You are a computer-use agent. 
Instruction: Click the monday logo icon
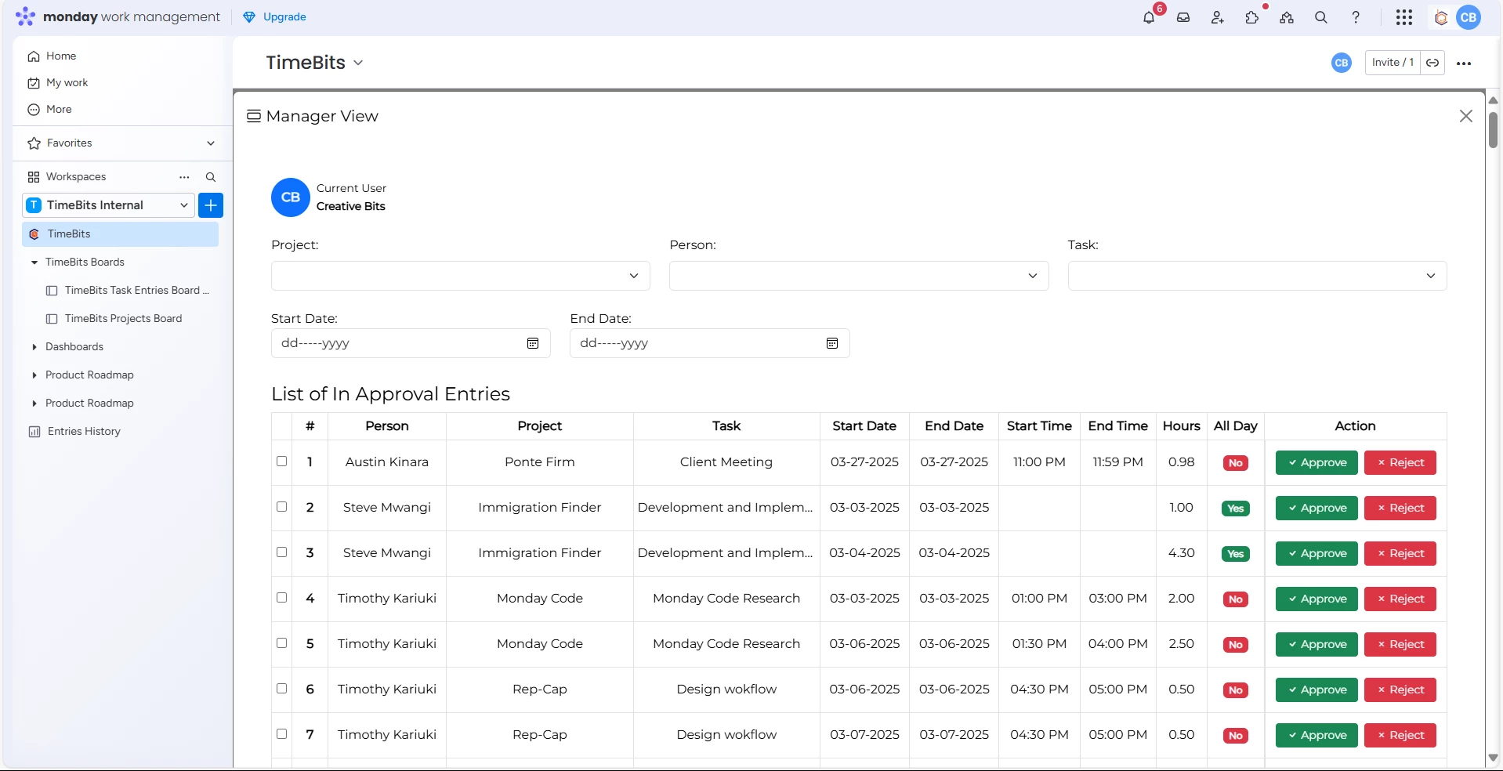(25, 16)
